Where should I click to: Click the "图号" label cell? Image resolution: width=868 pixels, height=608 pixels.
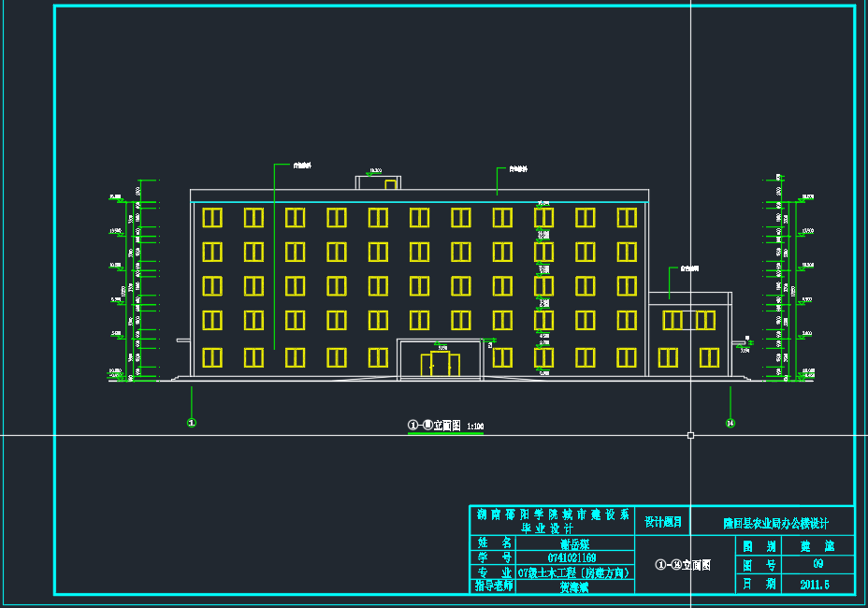click(759, 565)
